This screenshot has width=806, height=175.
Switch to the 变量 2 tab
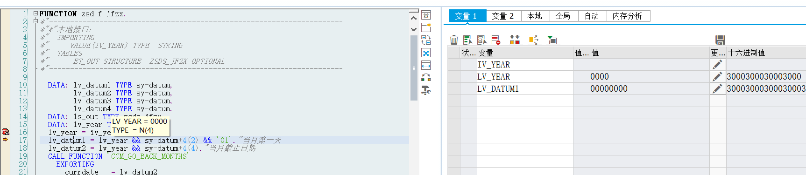503,16
